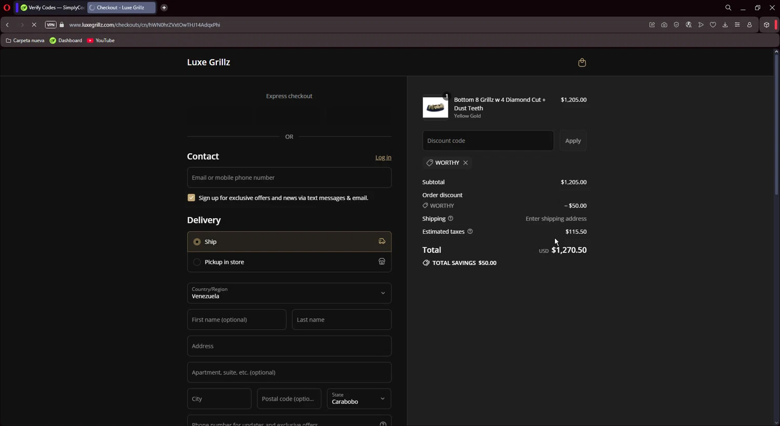Click the Luxe Grillz store name

[209, 62]
